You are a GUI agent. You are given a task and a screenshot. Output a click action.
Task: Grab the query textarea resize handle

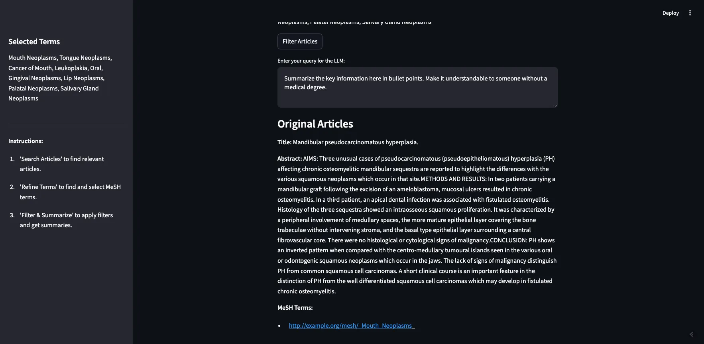pos(556,105)
